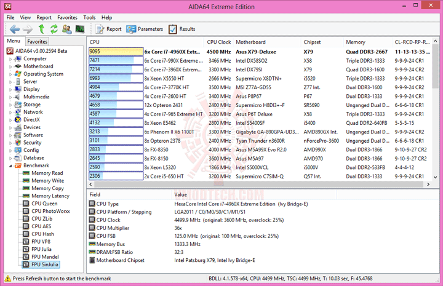Show benchmark Results
Image resolution: width=443 pixels, height=286 pixels.
coord(182,29)
